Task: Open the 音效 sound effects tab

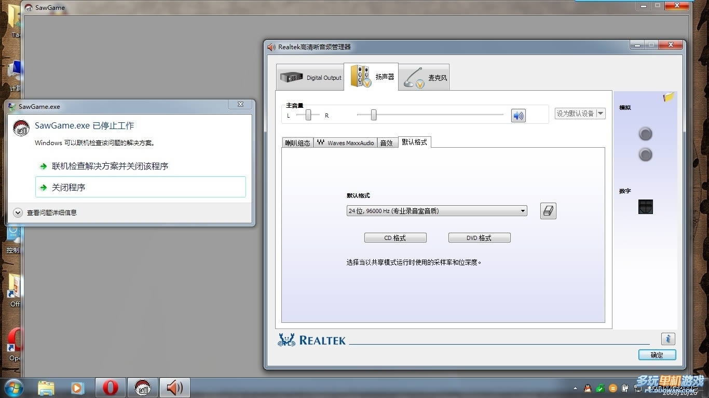Action: tap(387, 143)
